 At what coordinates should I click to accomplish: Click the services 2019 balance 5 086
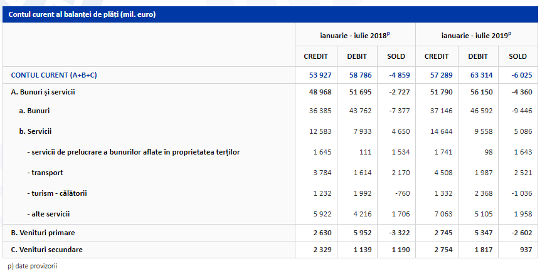coord(523,131)
